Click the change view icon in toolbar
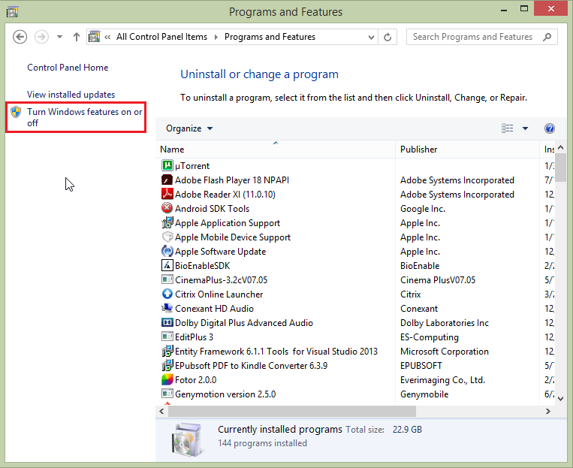 507,128
